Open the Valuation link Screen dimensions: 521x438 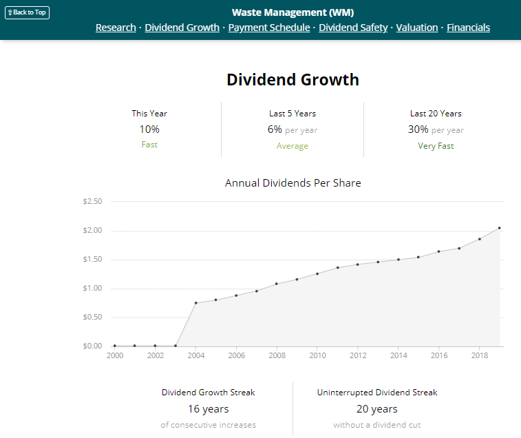coord(417,28)
